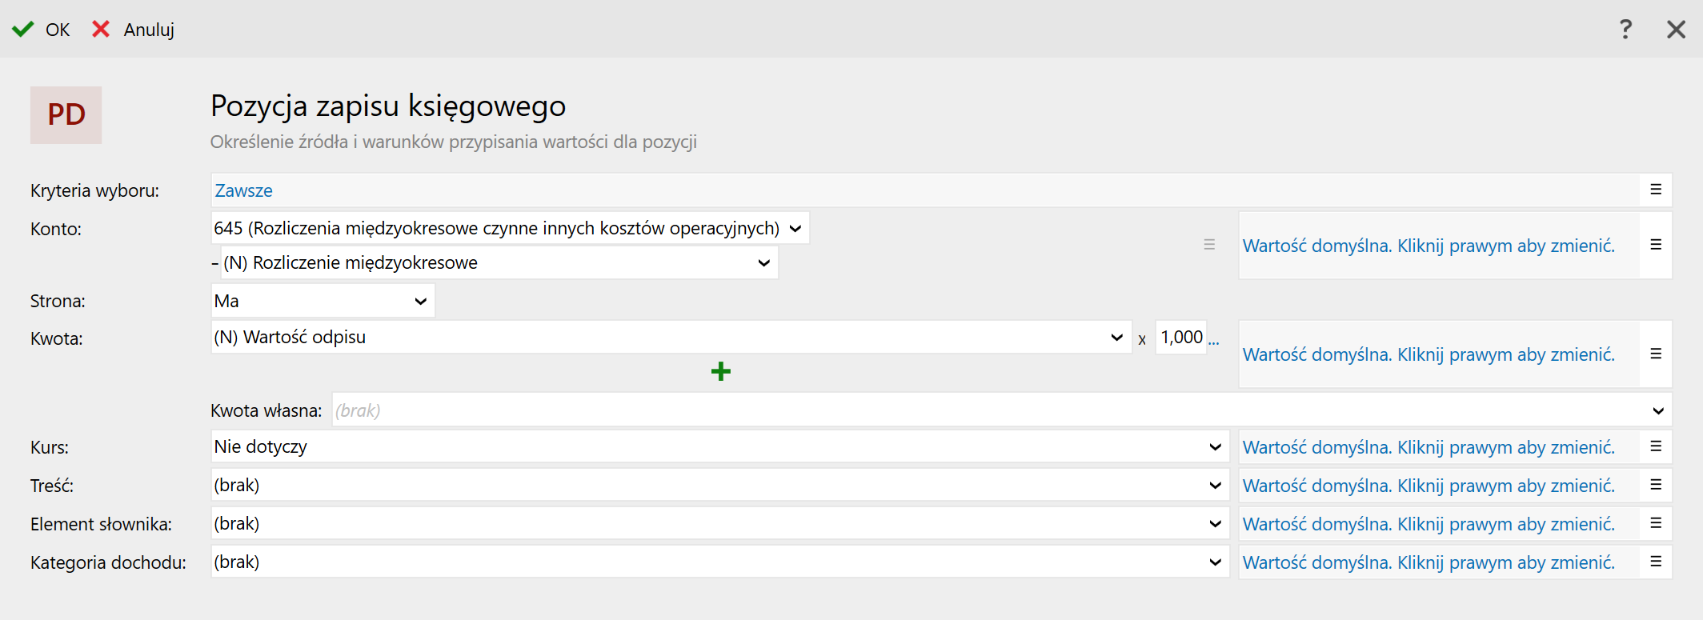Click the green plus icon to add amount

720,371
